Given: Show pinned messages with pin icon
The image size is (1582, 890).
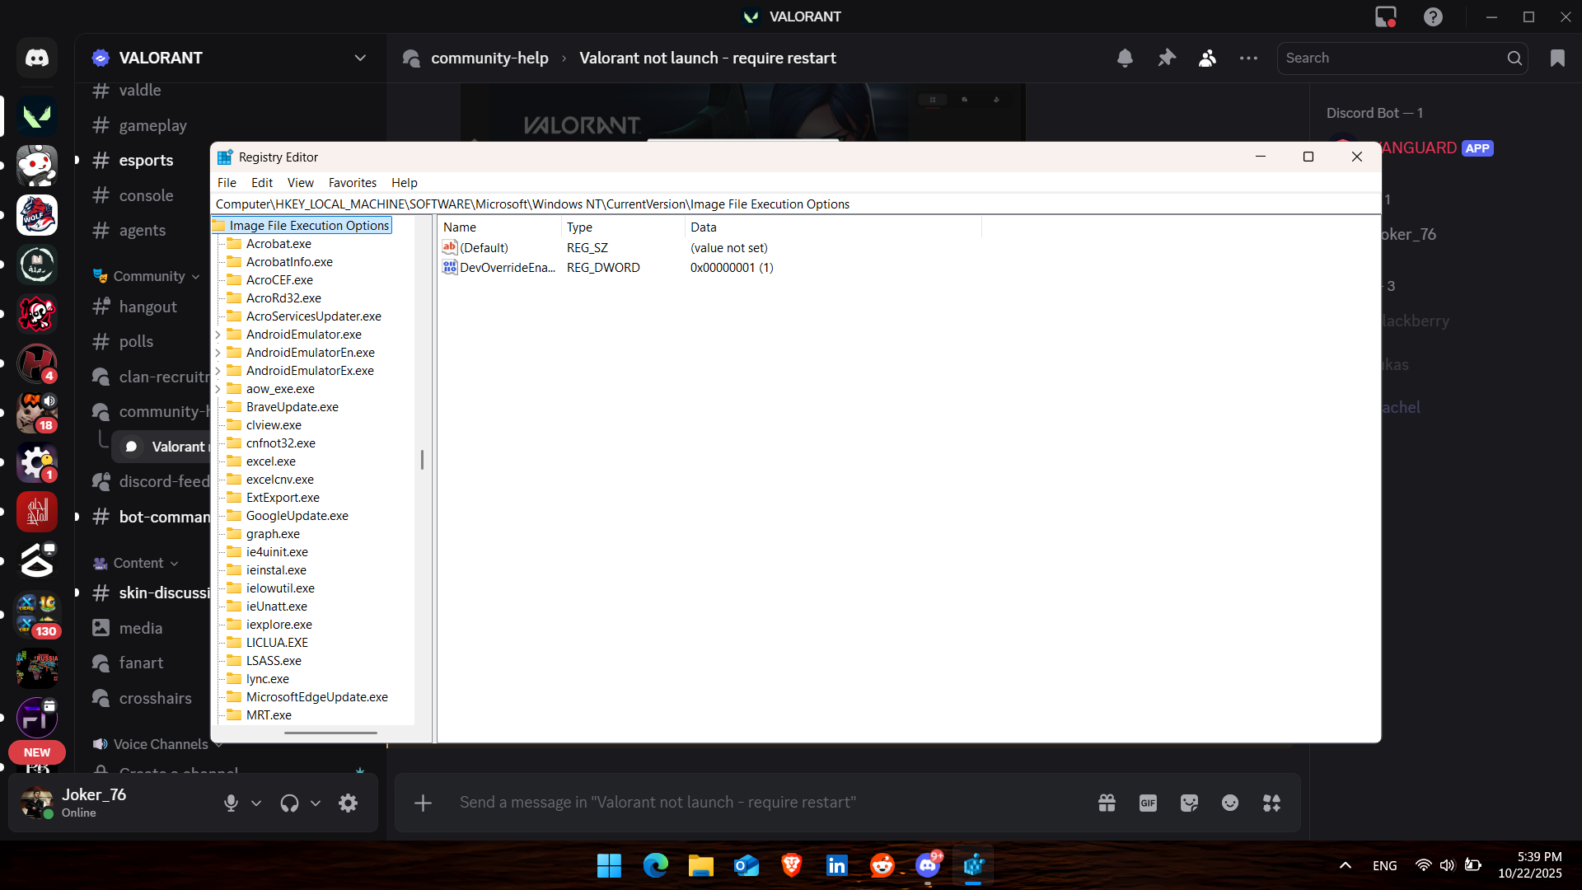Looking at the screenshot, I should point(1166,59).
